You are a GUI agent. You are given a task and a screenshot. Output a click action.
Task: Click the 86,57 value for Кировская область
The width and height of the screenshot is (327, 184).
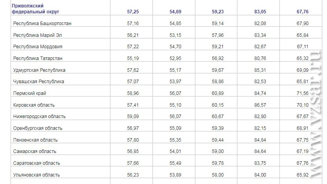pos(260,105)
